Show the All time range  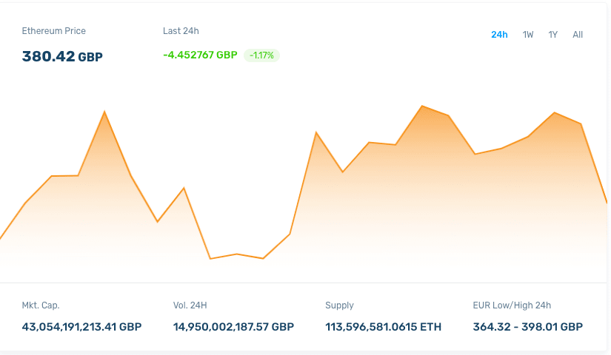point(578,35)
